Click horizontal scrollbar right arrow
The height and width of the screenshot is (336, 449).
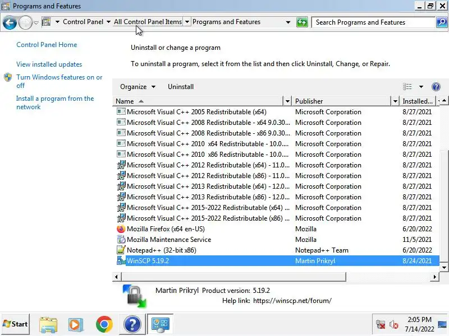pyautogui.click(x=435, y=277)
